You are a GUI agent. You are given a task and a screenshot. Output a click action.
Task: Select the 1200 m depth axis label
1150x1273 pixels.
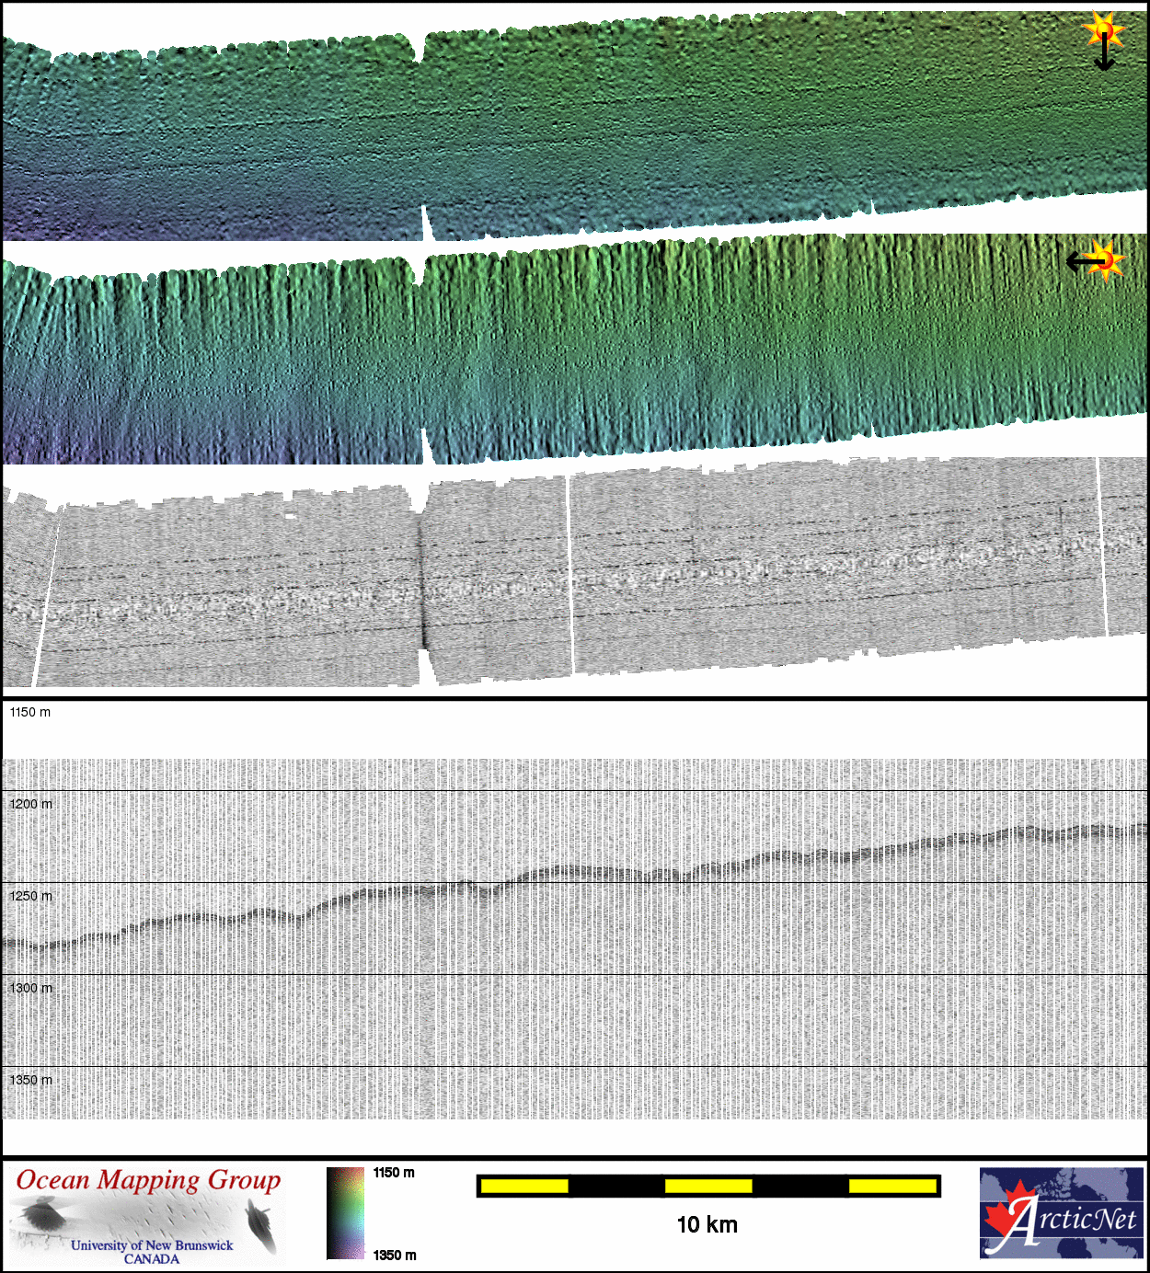click(x=30, y=804)
